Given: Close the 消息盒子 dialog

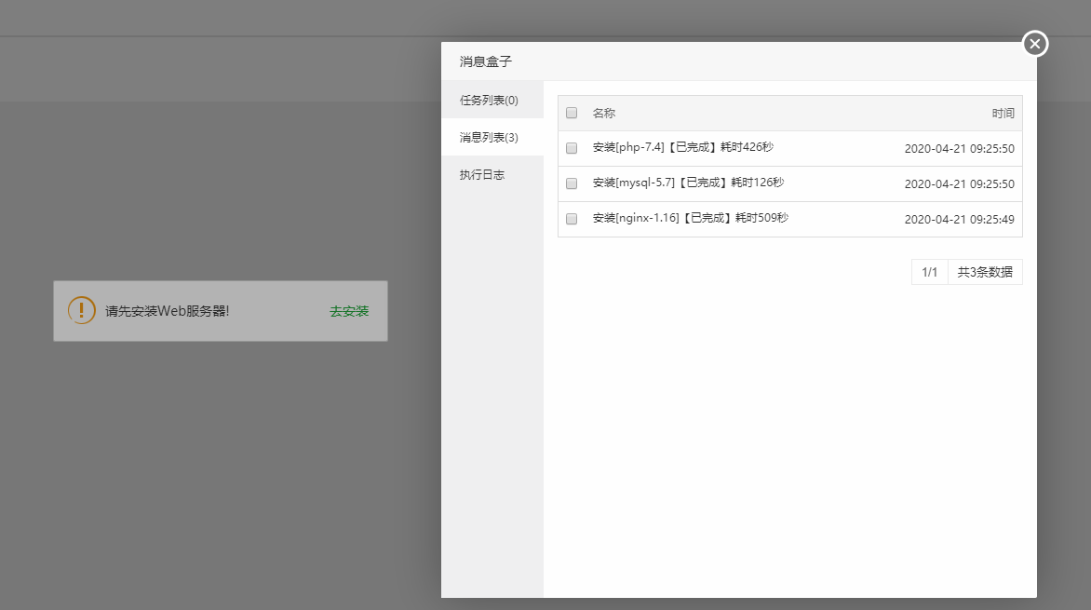Looking at the screenshot, I should 1033,43.
